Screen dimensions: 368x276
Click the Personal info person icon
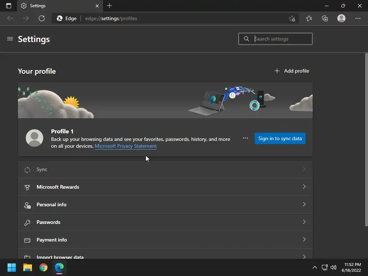(27, 205)
